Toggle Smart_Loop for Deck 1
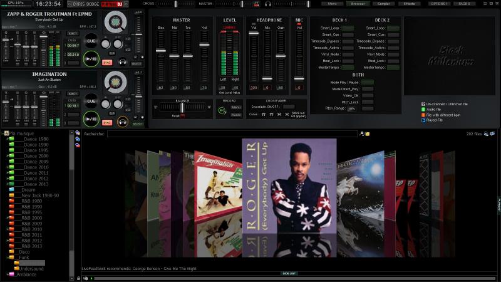Image resolution: width=501 pixels, height=282 pixels. click(348, 28)
